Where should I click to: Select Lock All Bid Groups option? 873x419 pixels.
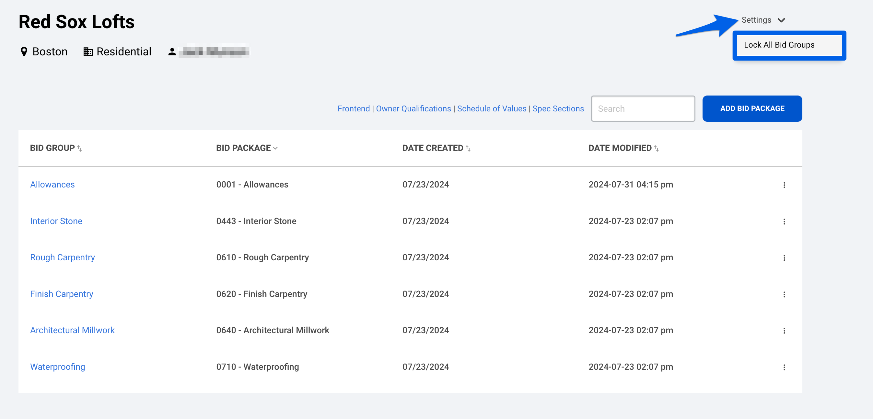pos(779,45)
